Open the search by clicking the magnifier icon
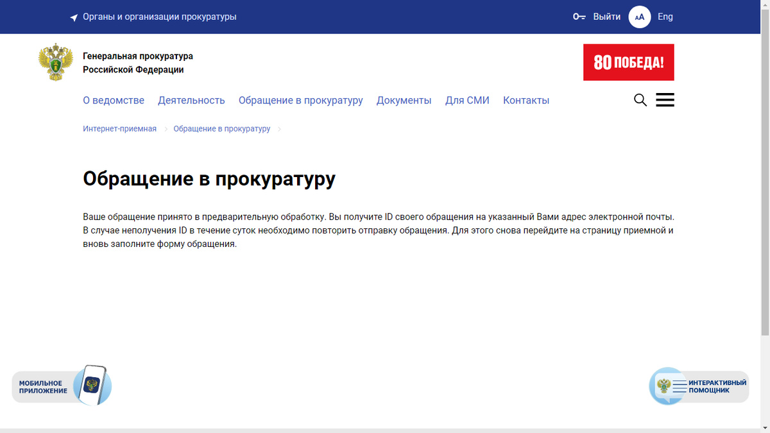The image size is (770, 433). [x=640, y=100]
